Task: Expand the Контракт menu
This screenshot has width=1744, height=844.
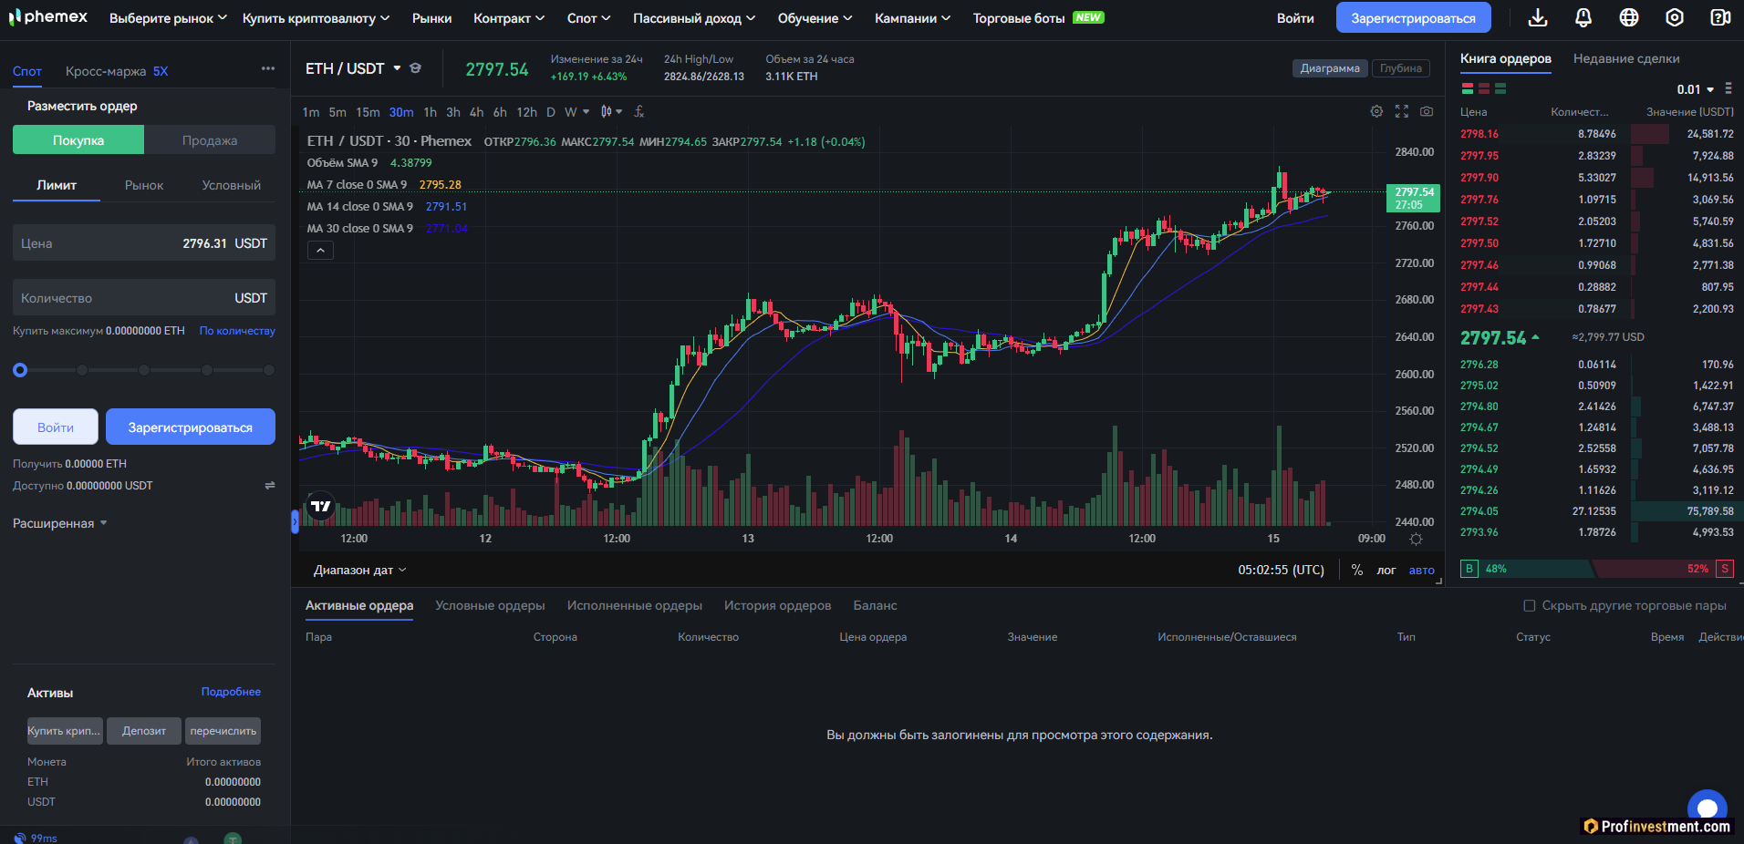Action: [x=509, y=18]
